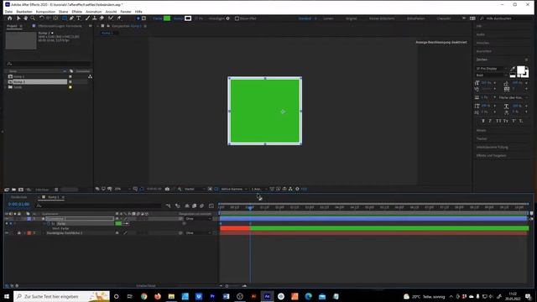Open parent dropdown of Dunkelgrau Farbfläche layer
The height and width of the screenshot is (302, 537).
click(199, 233)
